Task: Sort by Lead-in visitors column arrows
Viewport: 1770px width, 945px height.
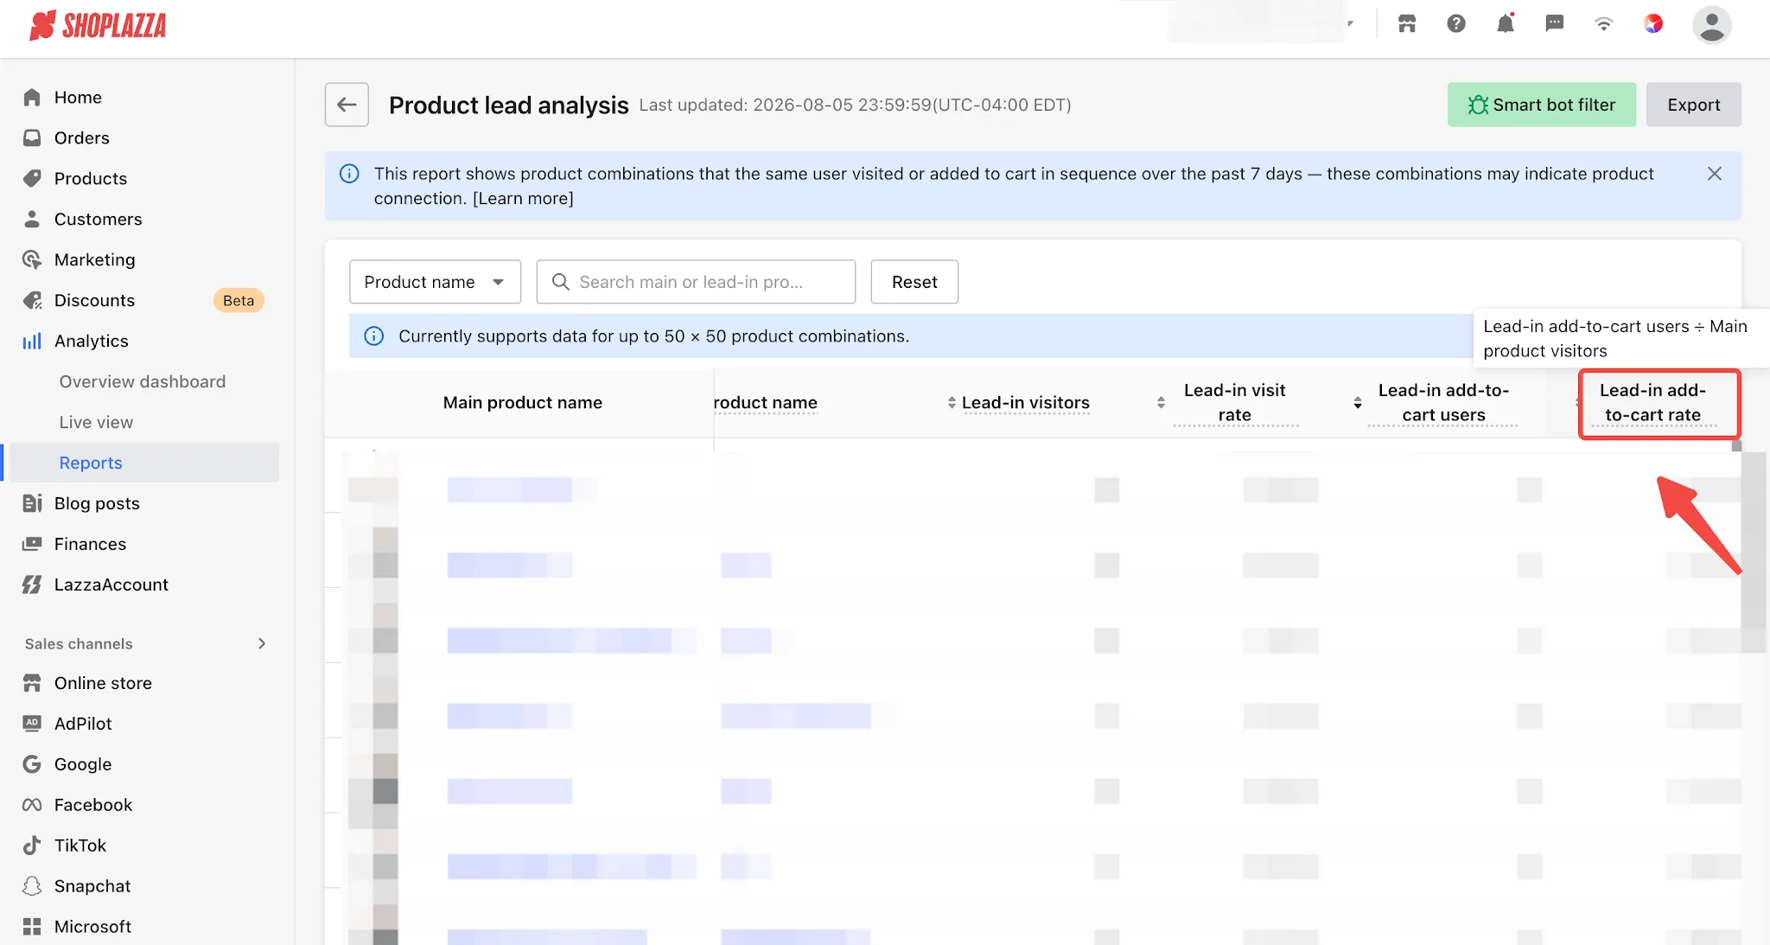Action: point(952,403)
